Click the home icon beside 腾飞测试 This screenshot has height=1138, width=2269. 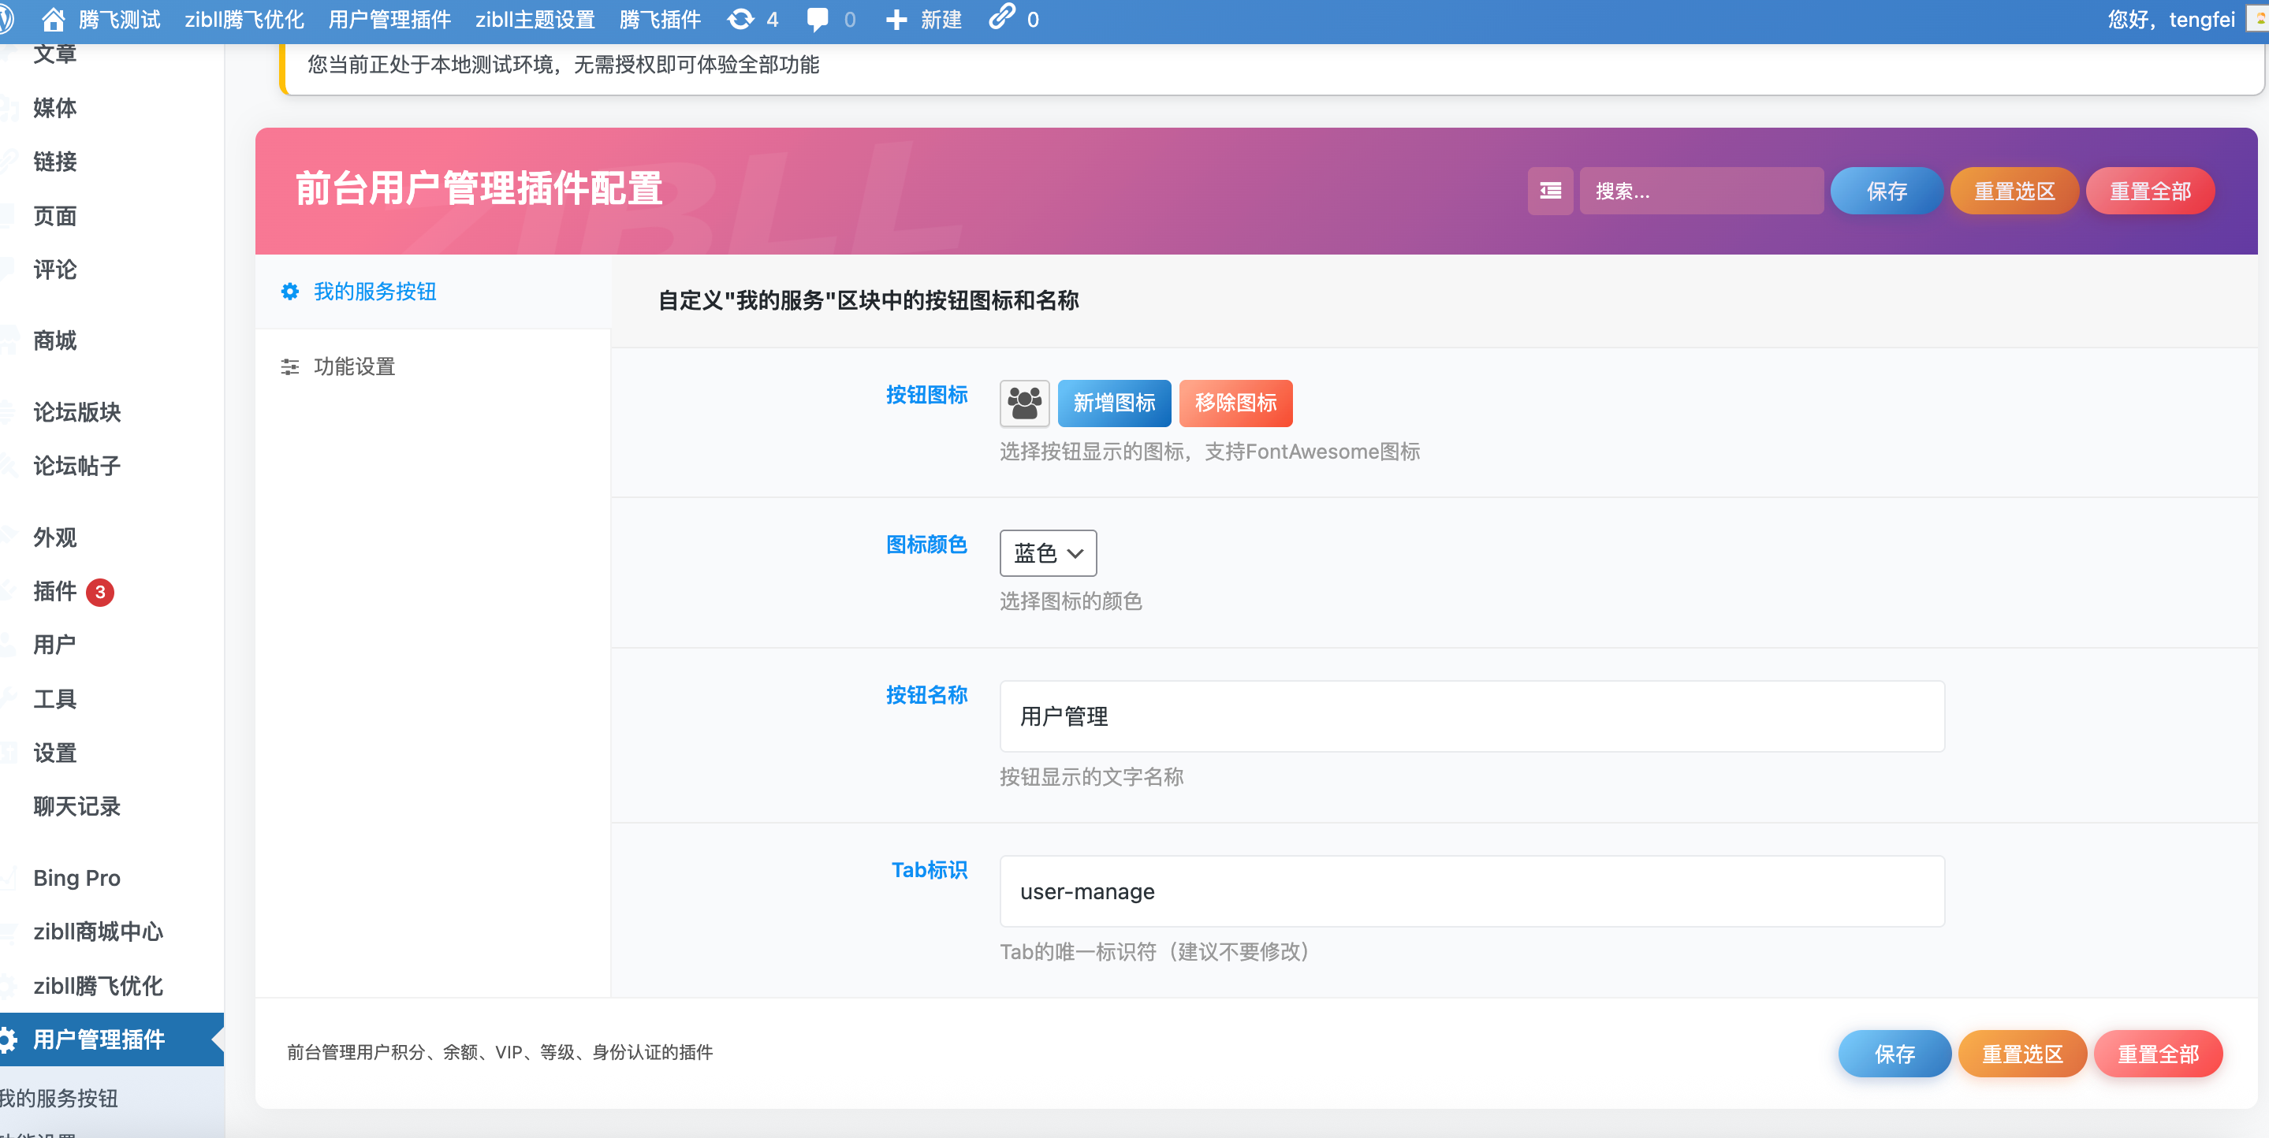pyautogui.click(x=52, y=20)
